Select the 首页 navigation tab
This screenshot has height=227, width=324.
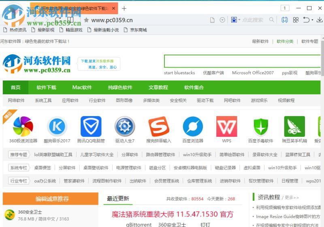click(x=15, y=87)
